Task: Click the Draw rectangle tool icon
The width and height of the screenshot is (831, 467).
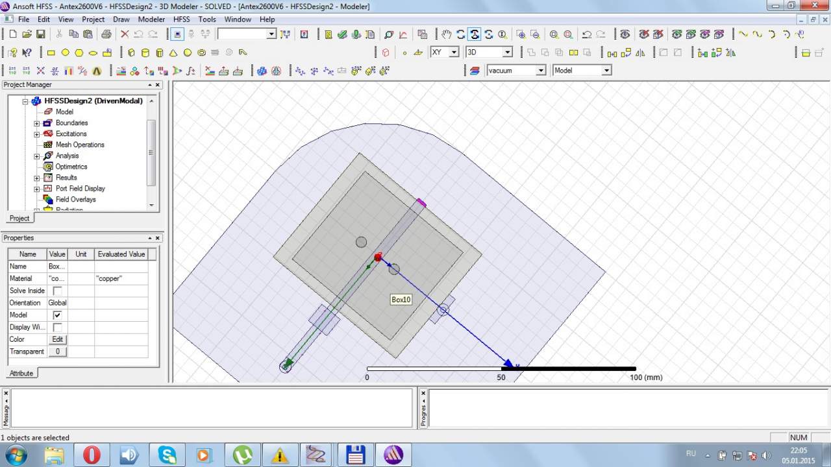Action: pyautogui.click(x=51, y=53)
